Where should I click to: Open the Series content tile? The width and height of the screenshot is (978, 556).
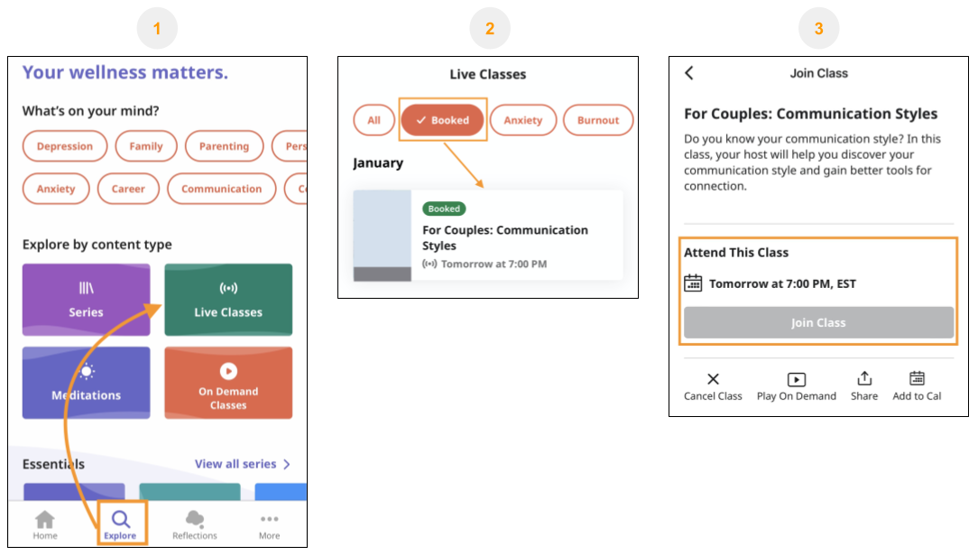coord(86,300)
